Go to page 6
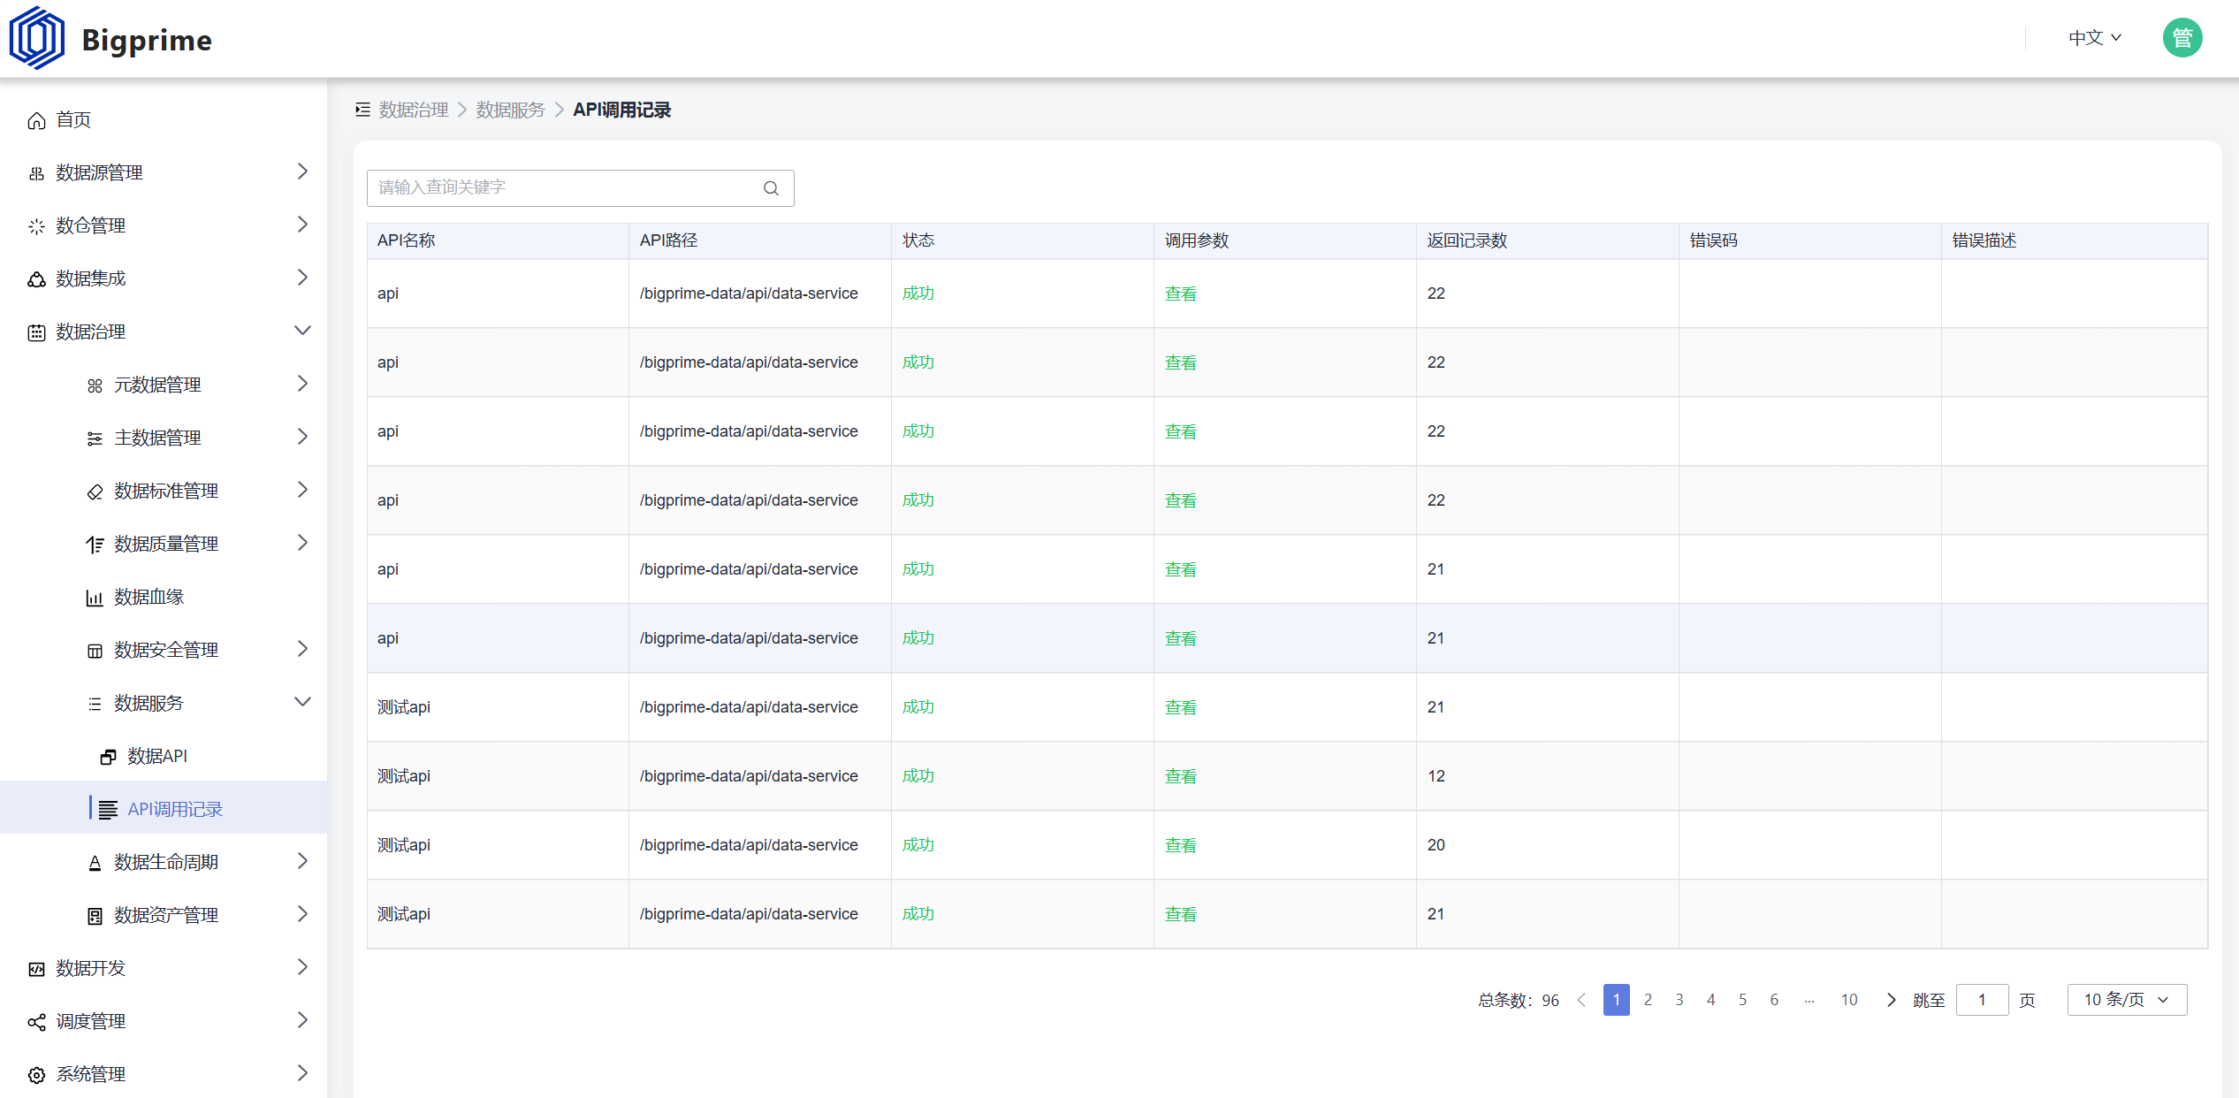 (1774, 1000)
